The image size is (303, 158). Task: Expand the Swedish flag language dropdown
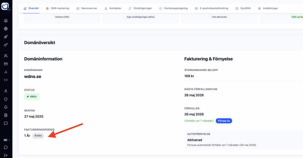[x=7, y=140]
